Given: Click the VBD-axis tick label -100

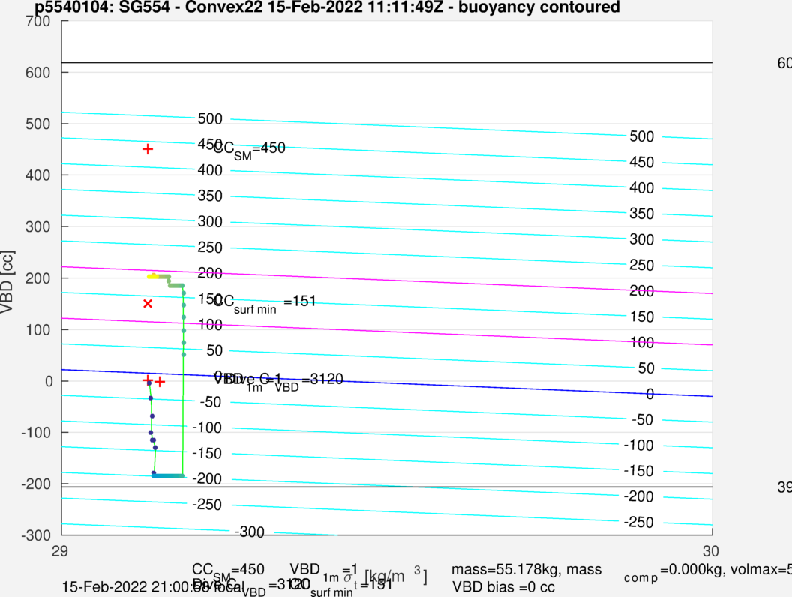Looking at the screenshot, I should click(x=36, y=433).
